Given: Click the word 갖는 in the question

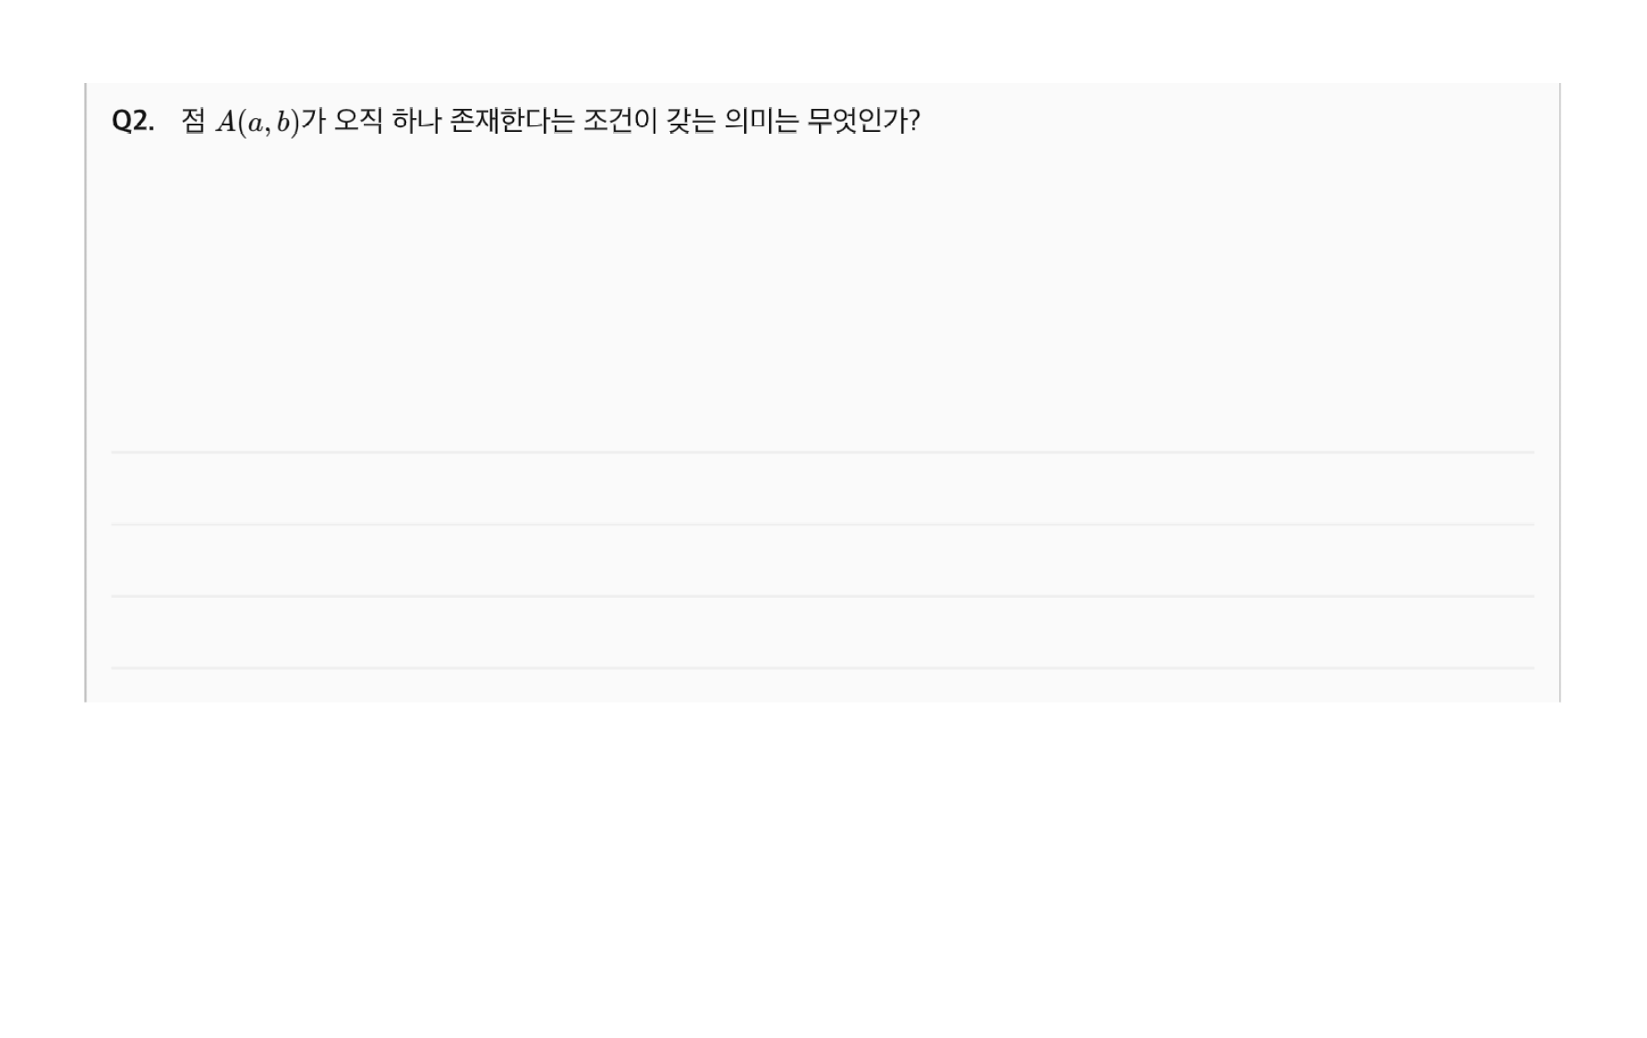Looking at the screenshot, I should (x=690, y=121).
